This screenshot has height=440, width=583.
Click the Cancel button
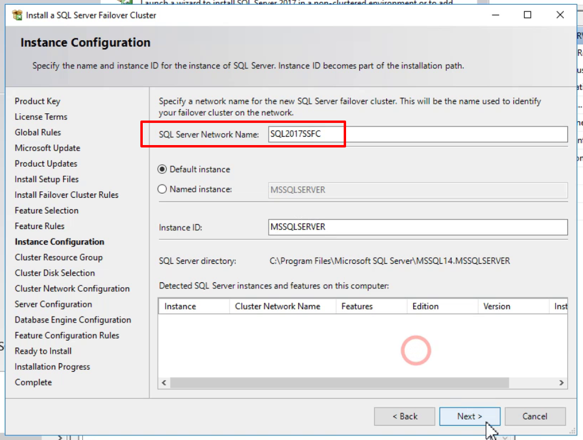[535, 416]
